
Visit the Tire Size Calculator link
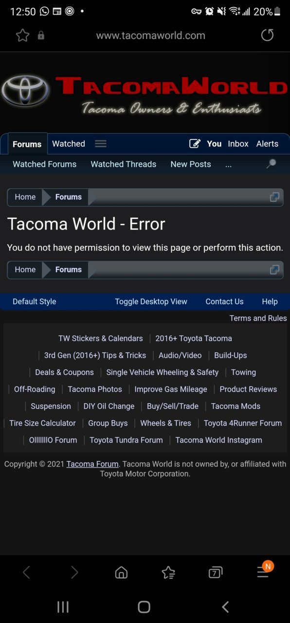point(42,423)
